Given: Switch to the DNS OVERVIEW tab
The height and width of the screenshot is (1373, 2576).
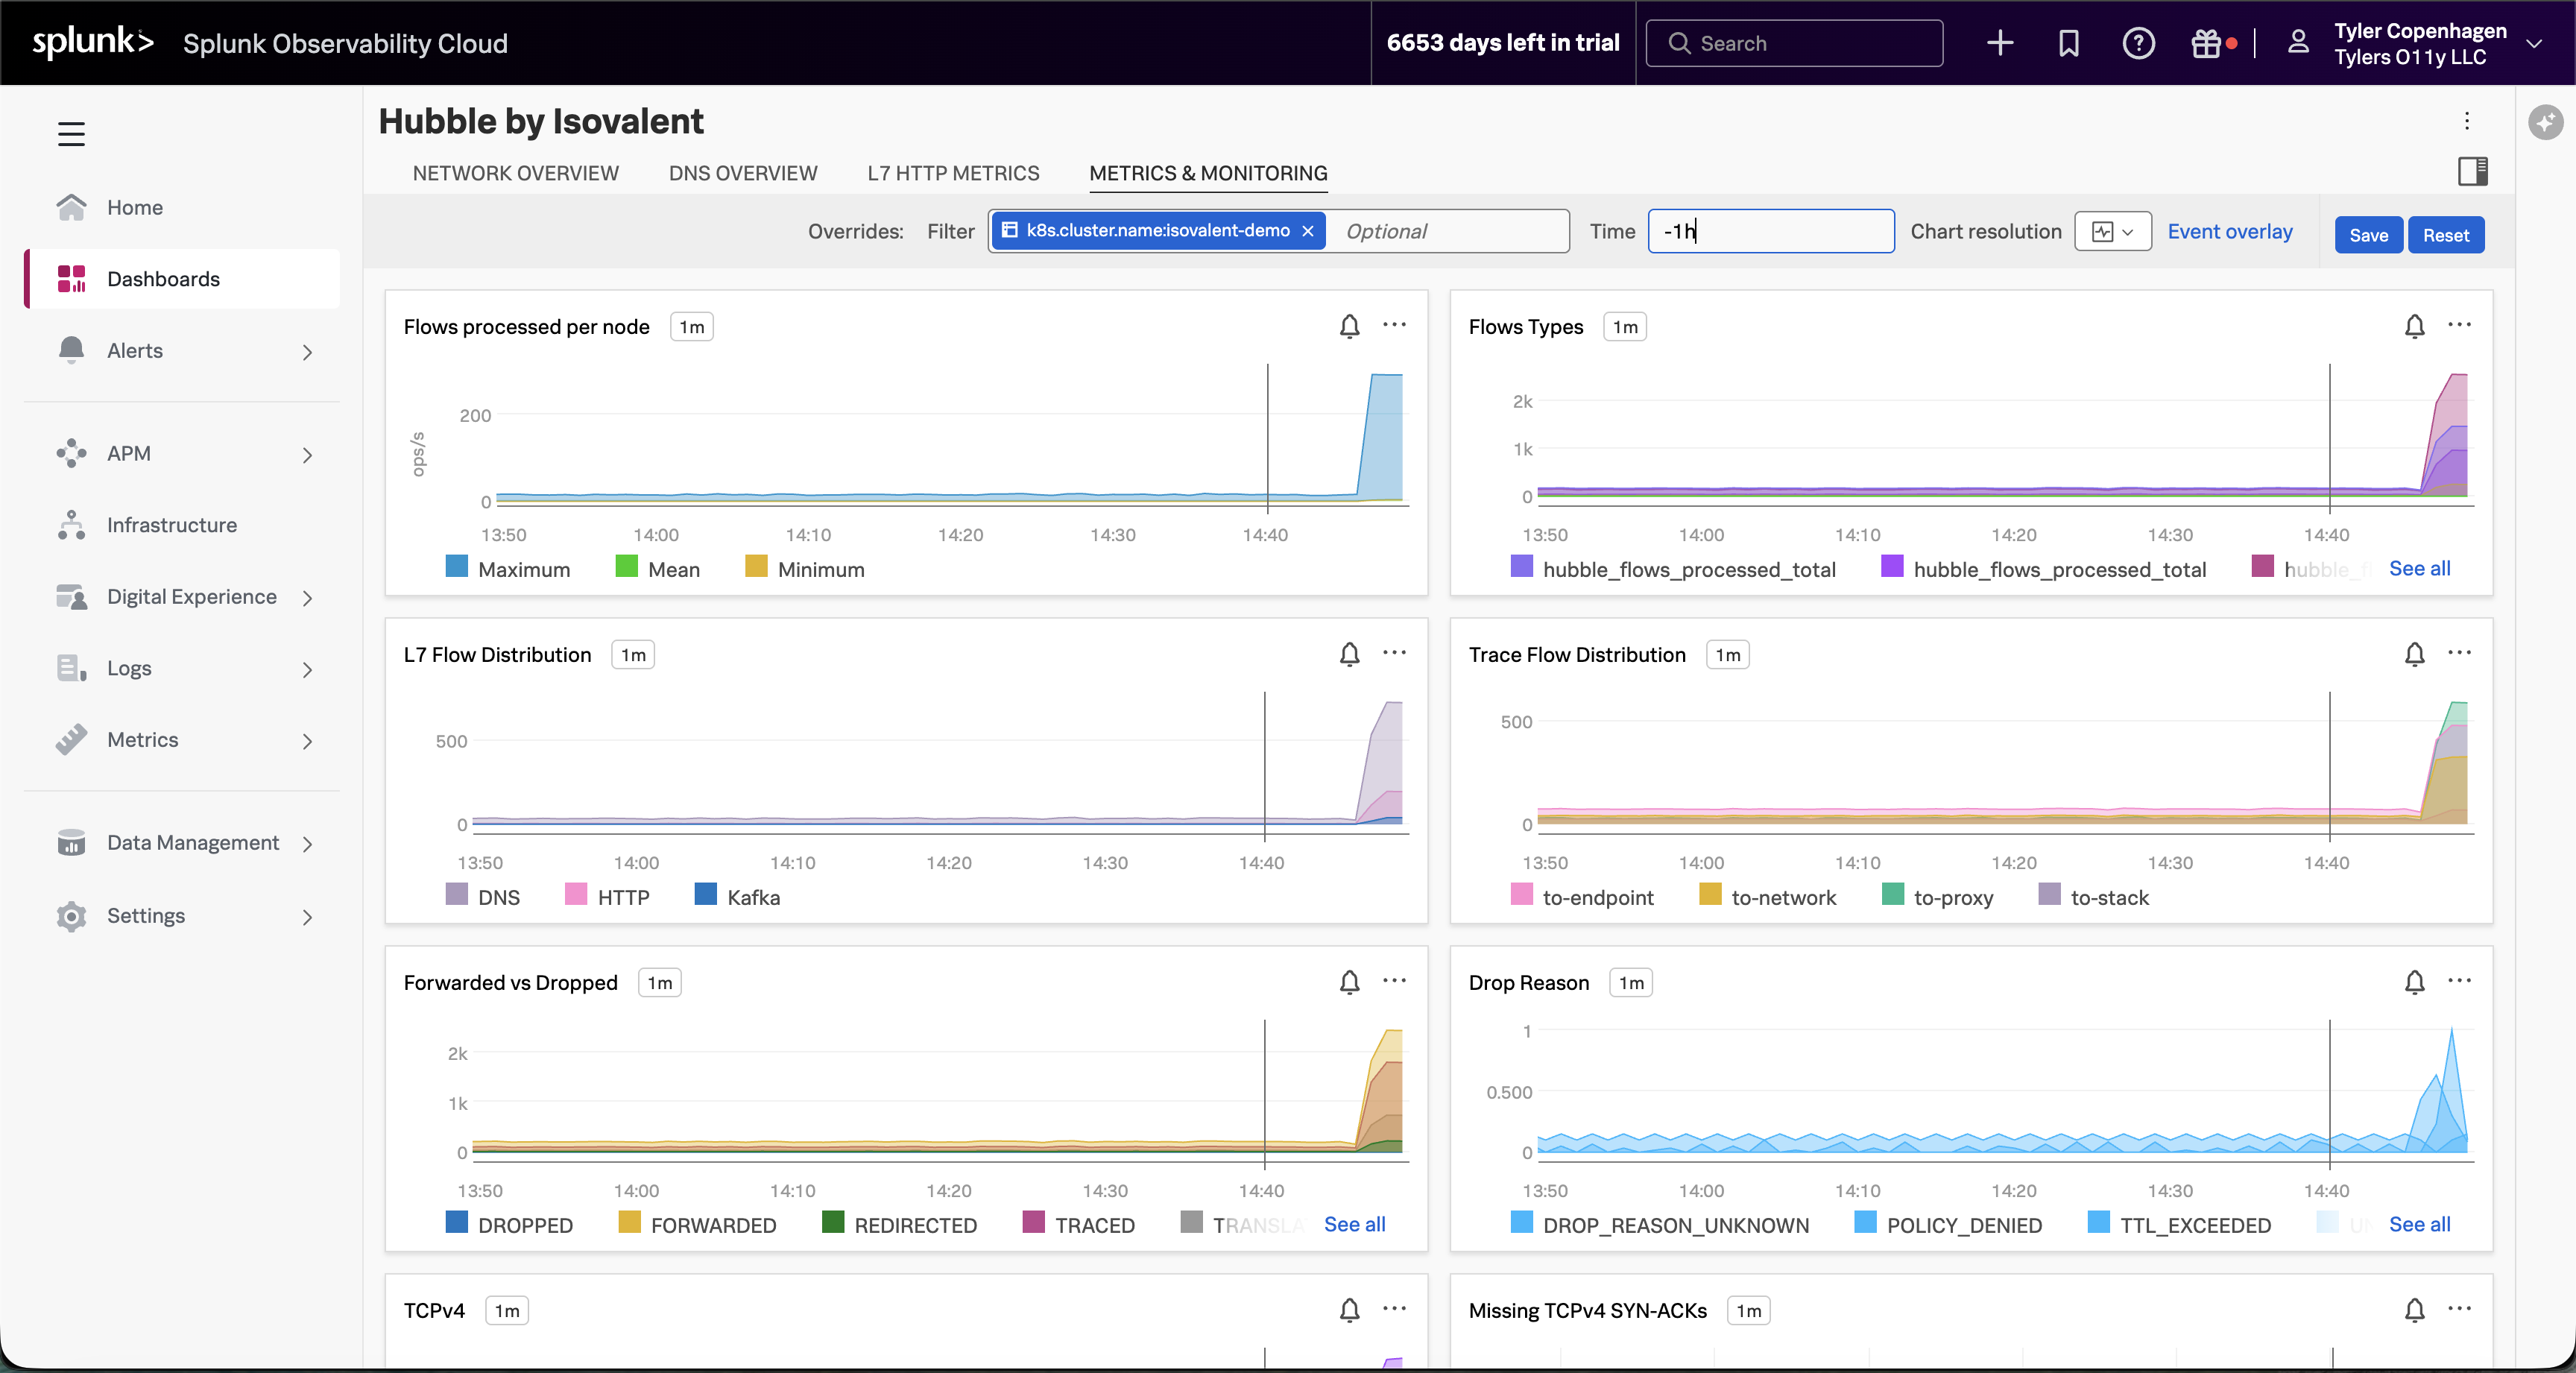Looking at the screenshot, I should coord(742,172).
